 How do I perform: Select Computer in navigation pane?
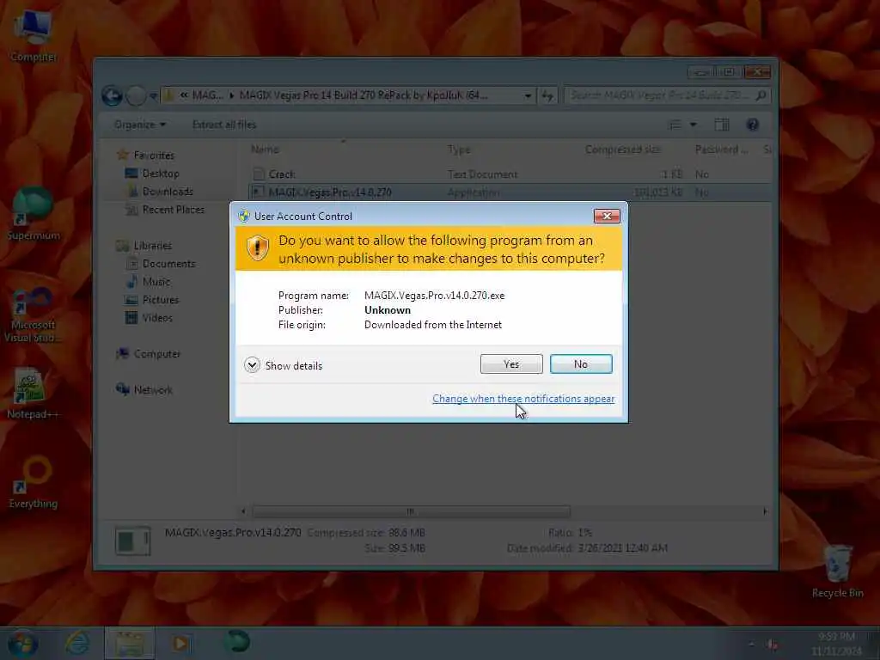click(x=156, y=354)
